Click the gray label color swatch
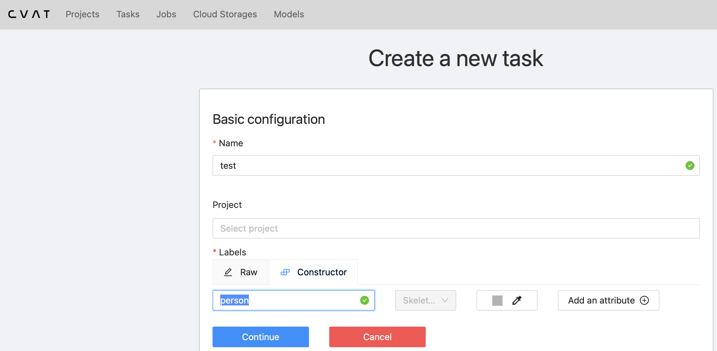Screen dimensions: 717x351 pyautogui.click(x=497, y=300)
